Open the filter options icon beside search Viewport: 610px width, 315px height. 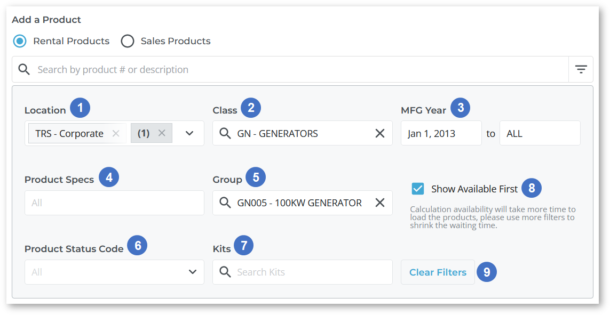tap(581, 69)
